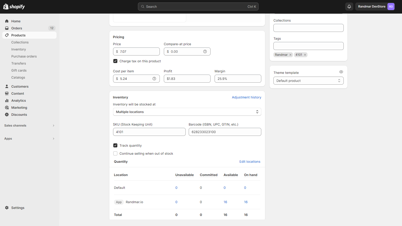Open the Multiple locations dropdown
This screenshot has height=226, width=402.
pos(187,112)
